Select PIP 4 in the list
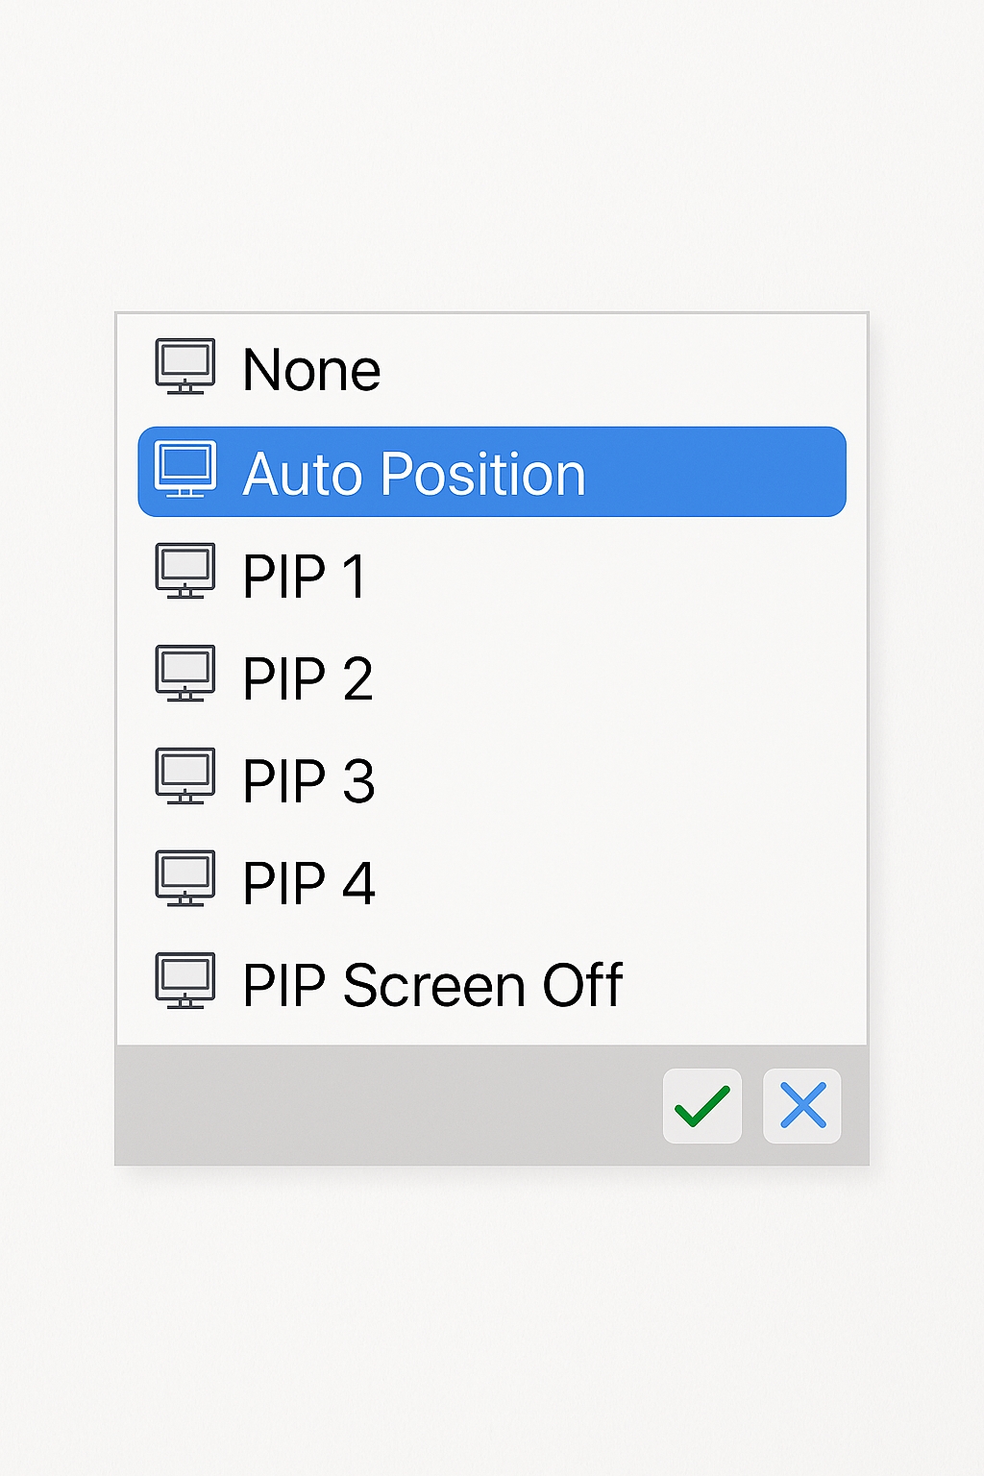Screen dimensions: 984x1476 (x=307, y=881)
